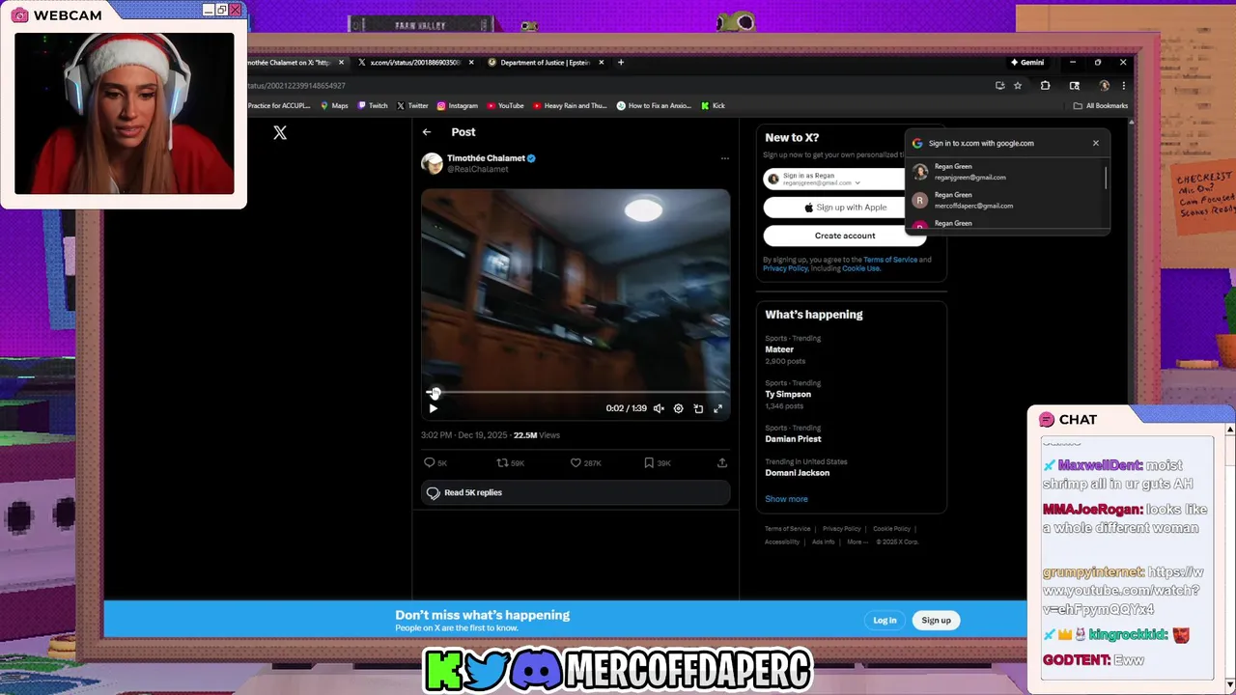Open the Maps bookmark
This screenshot has height=695, width=1236.
(334, 106)
